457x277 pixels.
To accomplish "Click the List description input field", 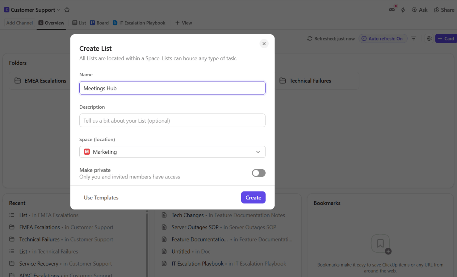I will tap(172, 120).
